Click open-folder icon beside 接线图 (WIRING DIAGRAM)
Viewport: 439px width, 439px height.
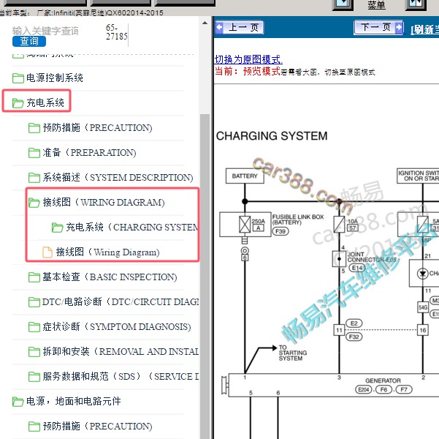tap(34, 203)
